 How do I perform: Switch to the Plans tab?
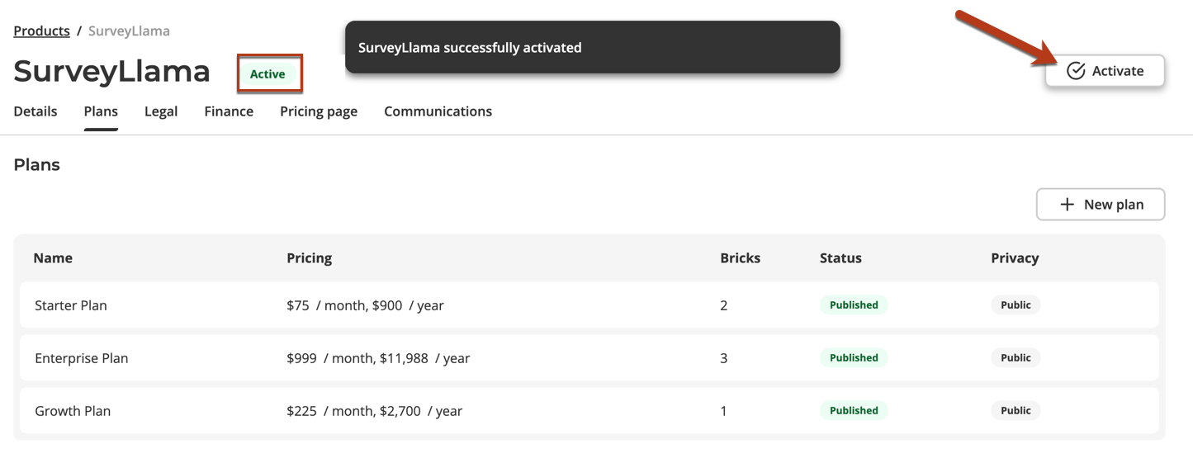pos(101,111)
